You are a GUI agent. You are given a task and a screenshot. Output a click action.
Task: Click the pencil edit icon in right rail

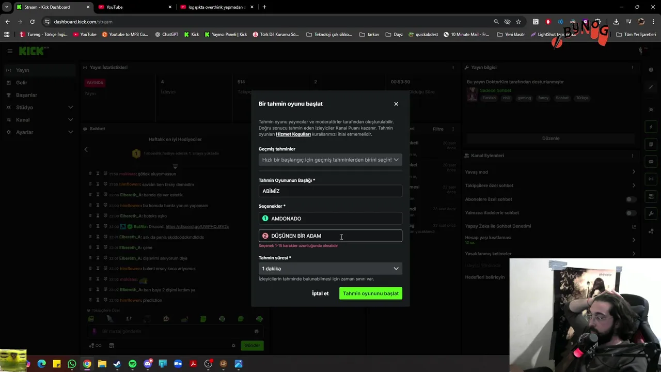(x=651, y=87)
